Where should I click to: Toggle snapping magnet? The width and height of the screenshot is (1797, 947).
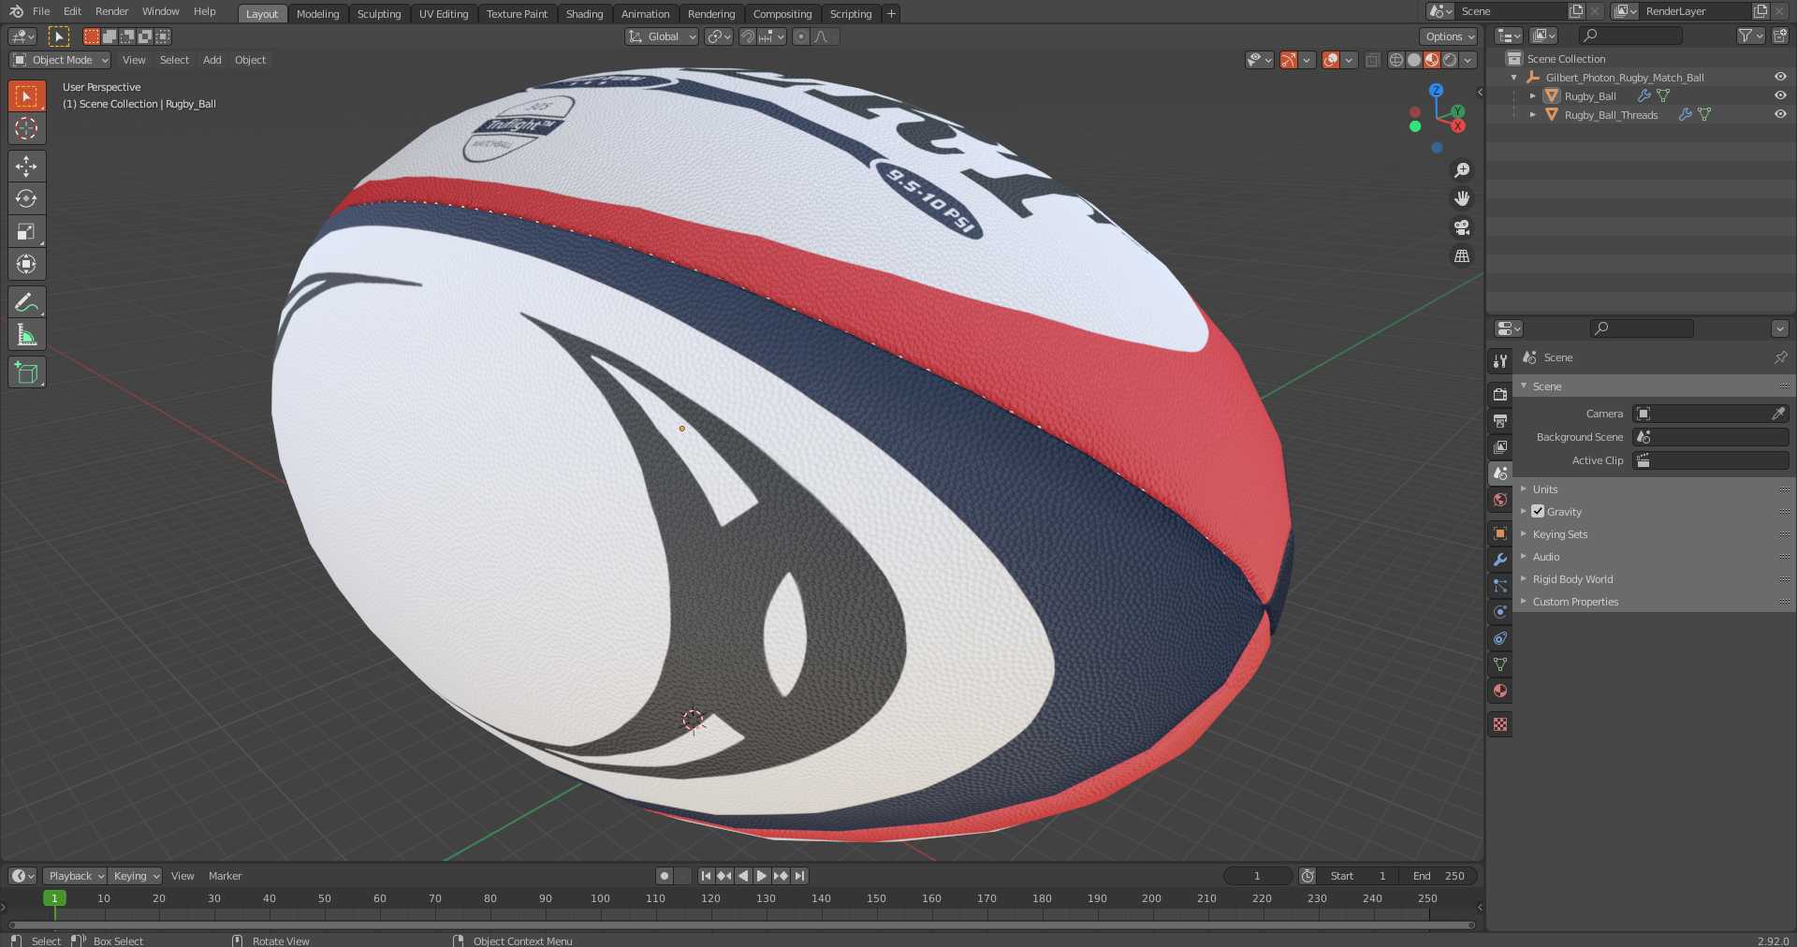click(747, 36)
